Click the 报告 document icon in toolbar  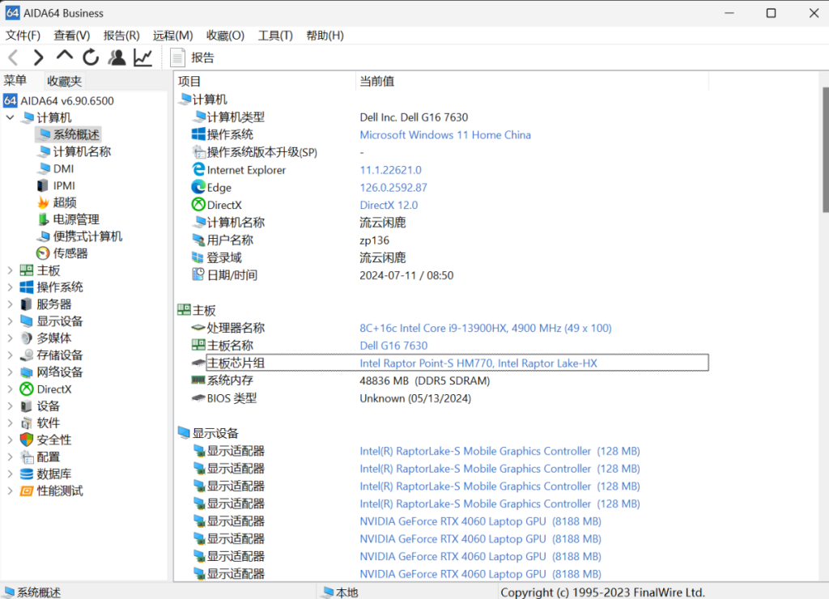[177, 57]
